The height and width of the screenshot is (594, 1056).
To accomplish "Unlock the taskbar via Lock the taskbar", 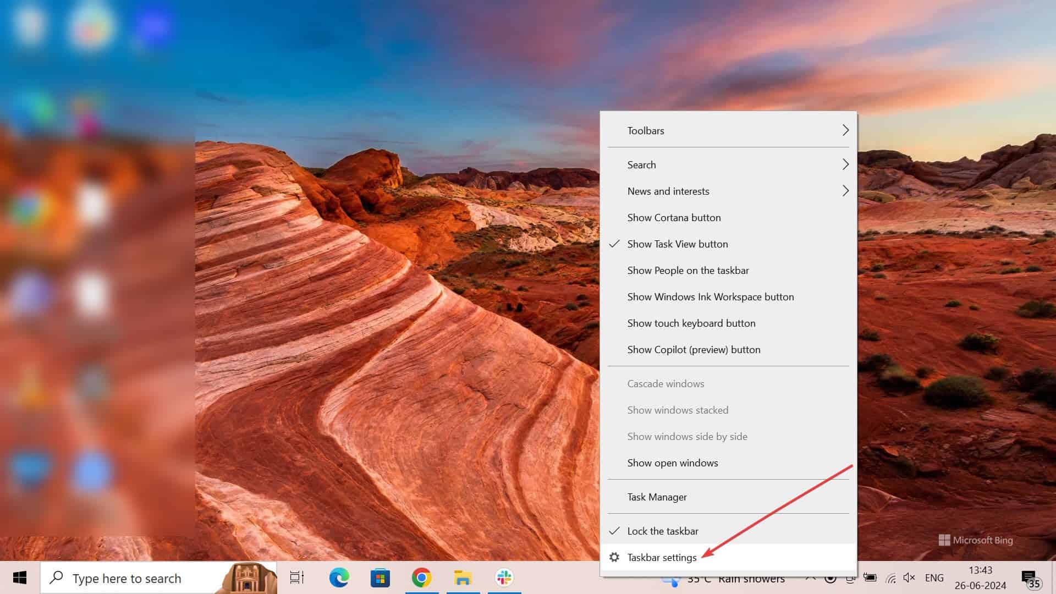I will [662, 531].
